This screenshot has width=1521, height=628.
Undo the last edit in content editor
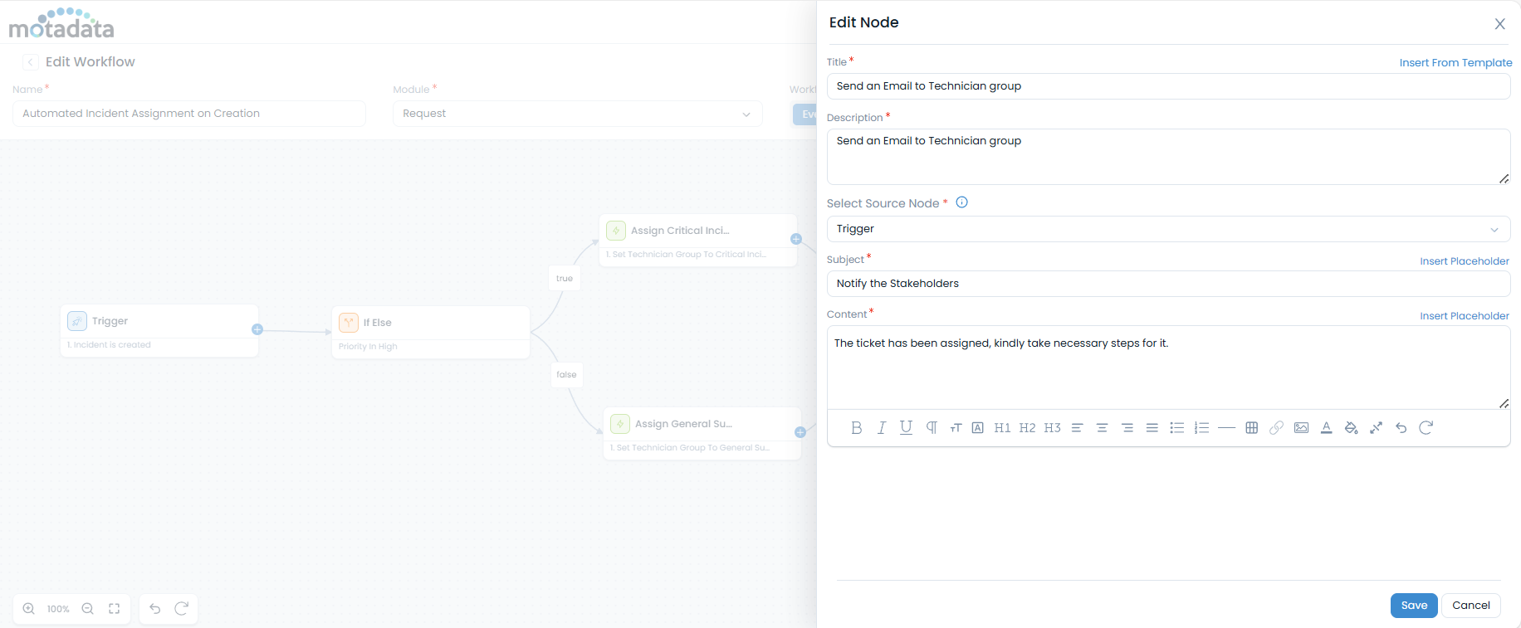(1401, 428)
